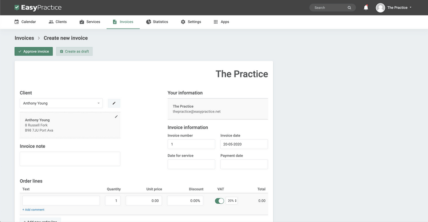
Task: Click the pencil icon in address box
Action: tap(116, 117)
